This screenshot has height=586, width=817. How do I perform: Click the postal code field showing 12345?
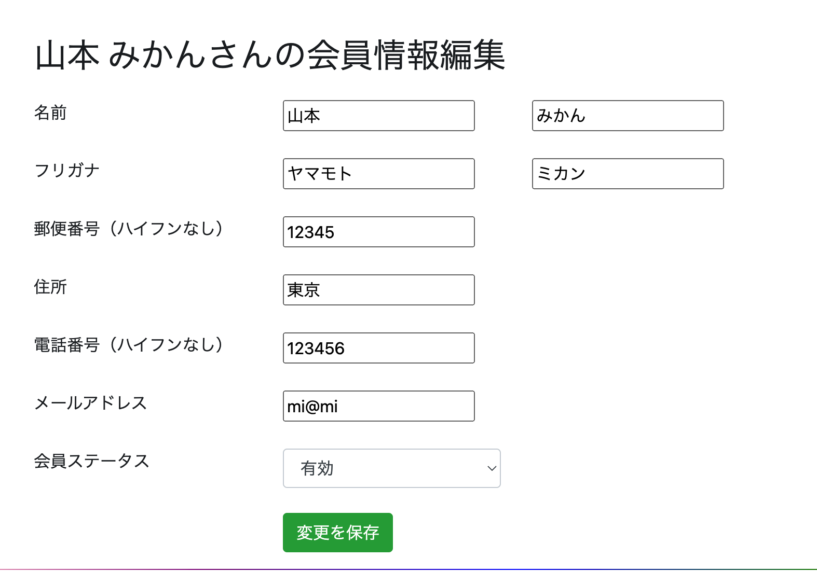(378, 232)
